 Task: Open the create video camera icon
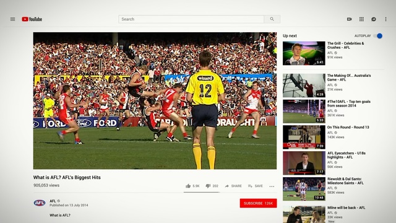pos(349,19)
